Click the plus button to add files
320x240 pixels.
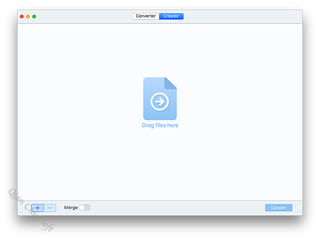pyautogui.click(x=37, y=207)
